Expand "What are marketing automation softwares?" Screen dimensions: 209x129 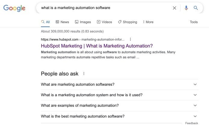pyautogui.click(x=120, y=84)
